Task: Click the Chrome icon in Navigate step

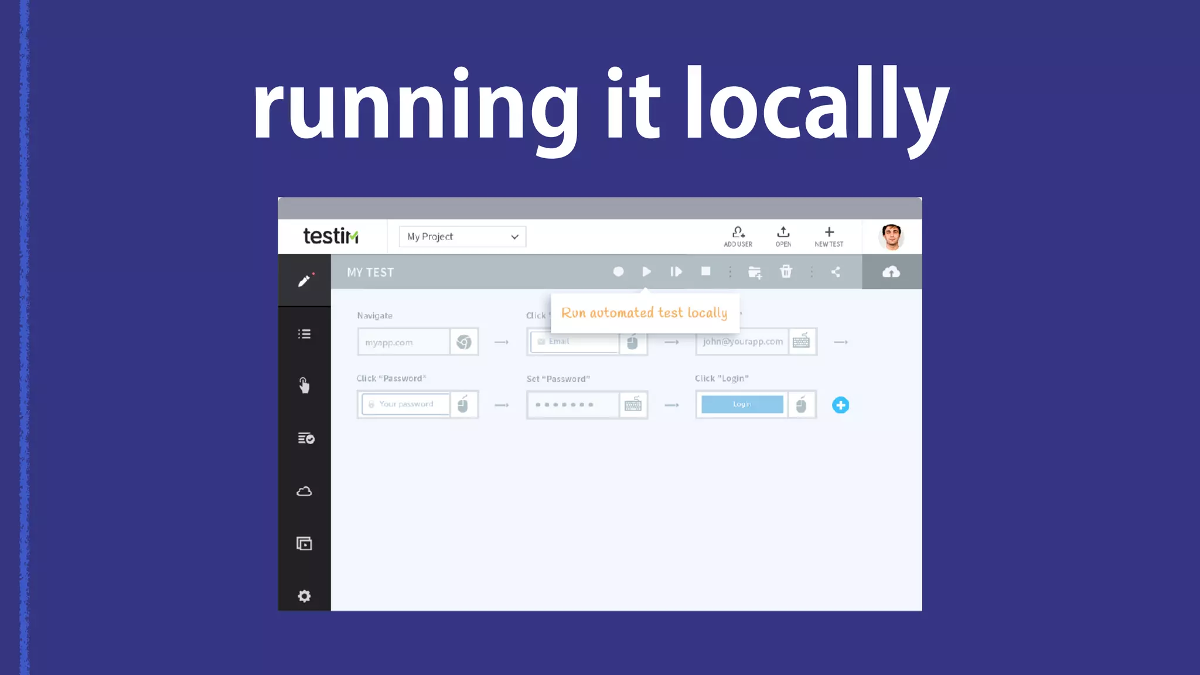Action: click(x=464, y=342)
